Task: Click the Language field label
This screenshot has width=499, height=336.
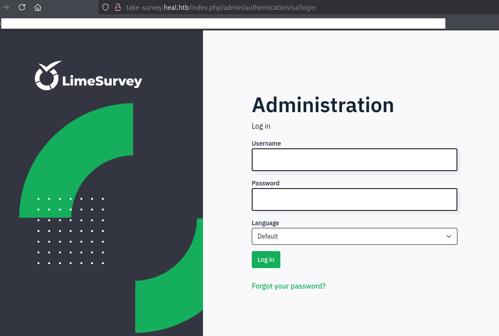Action: tap(265, 223)
